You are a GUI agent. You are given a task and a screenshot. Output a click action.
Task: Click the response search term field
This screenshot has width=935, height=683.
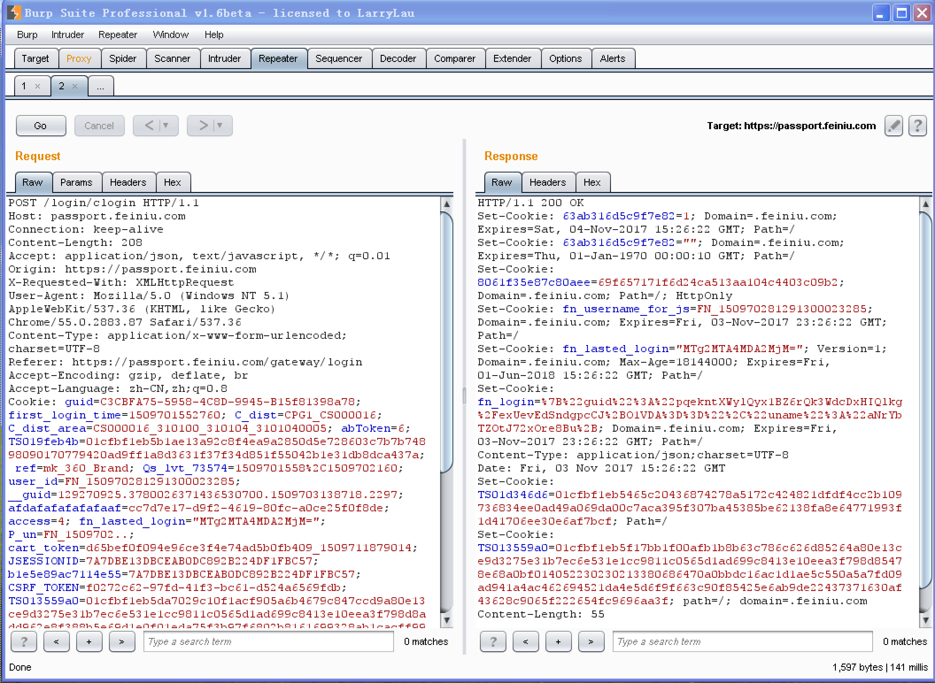click(742, 641)
